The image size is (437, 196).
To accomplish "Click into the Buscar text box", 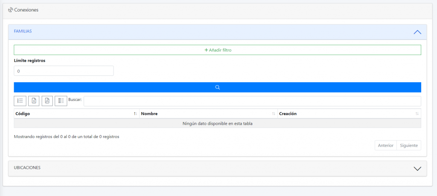I will click(x=252, y=101).
